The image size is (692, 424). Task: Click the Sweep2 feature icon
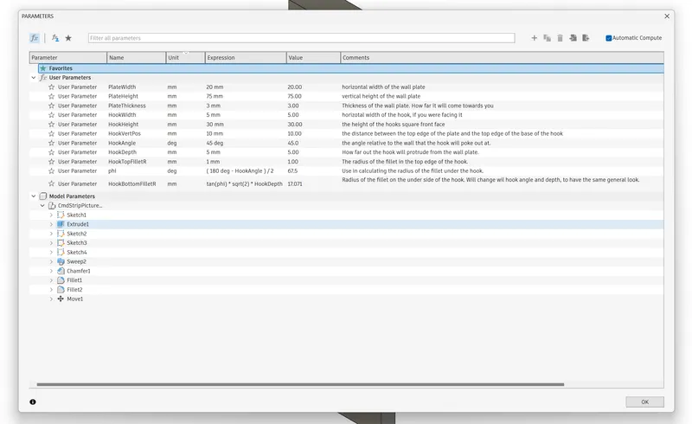(61, 261)
